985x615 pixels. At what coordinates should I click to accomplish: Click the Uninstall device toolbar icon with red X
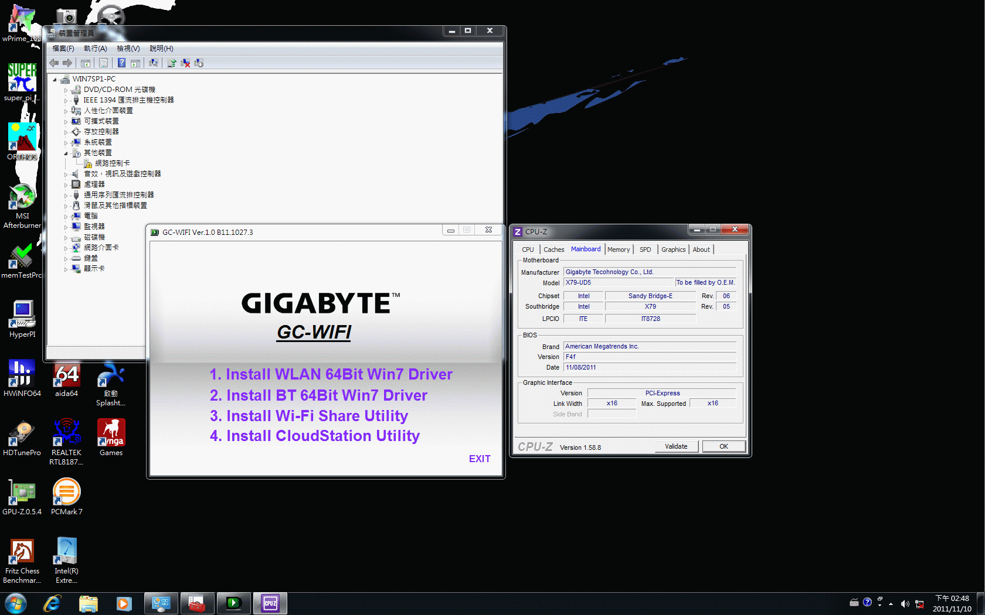click(x=185, y=63)
